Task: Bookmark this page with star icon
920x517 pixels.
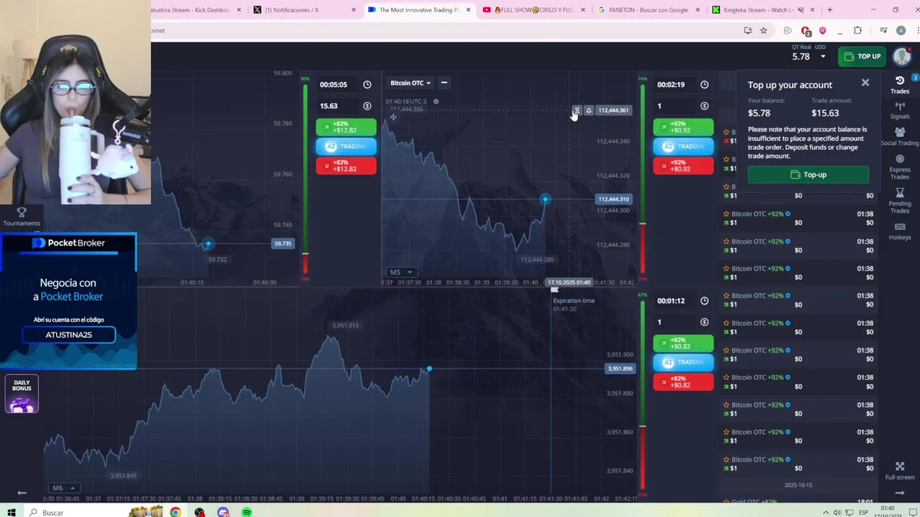Action: (x=763, y=30)
